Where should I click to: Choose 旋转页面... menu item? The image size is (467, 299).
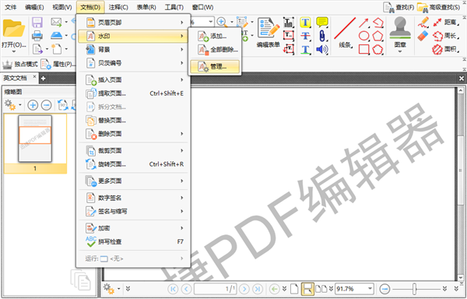[x=133, y=164]
